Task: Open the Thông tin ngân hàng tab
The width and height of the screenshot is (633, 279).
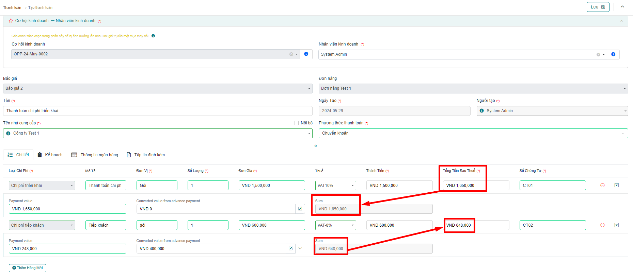Action: pos(95,155)
